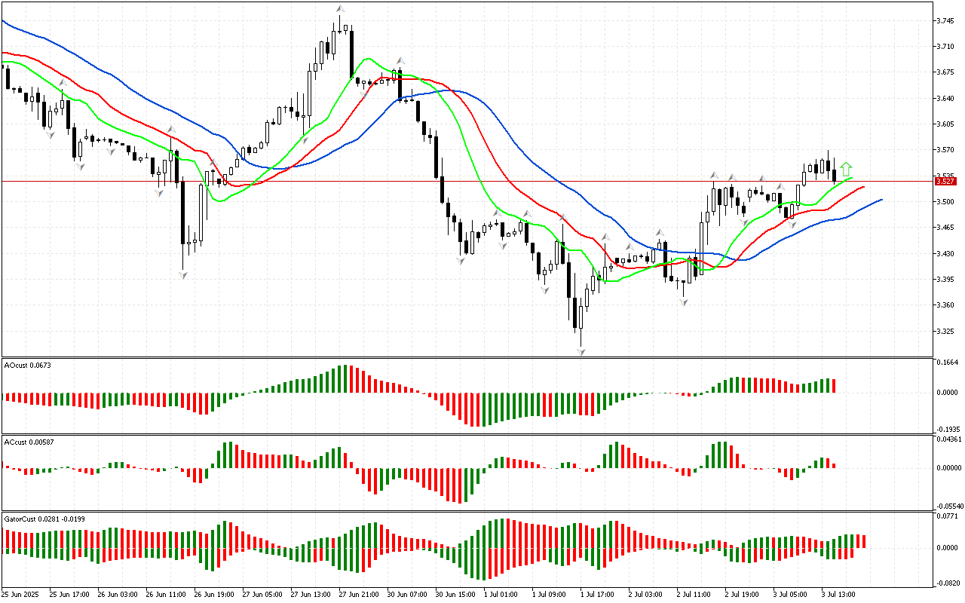The width and height of the screenshot is (965, 603).
Task: Click the 27 Jun 21:00 time label
Action: [357, 595]
